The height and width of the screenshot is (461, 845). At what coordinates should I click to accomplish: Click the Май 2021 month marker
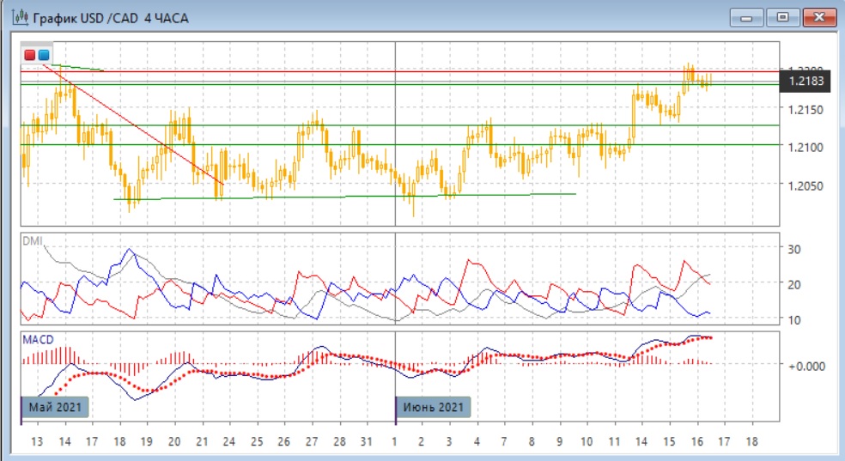tap(56, 406)
